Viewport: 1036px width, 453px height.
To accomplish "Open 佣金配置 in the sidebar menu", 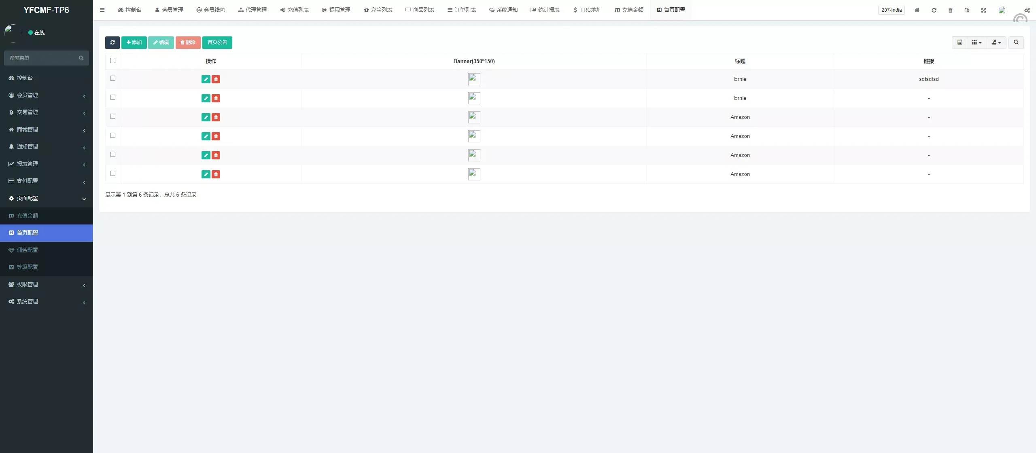I will [28, 250].
